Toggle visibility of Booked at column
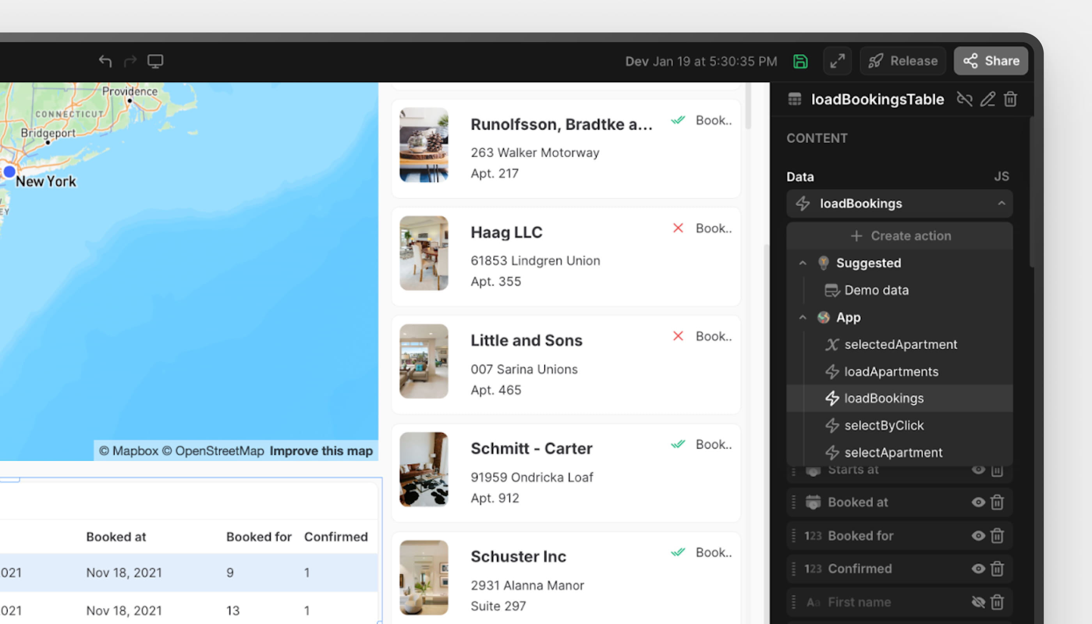This screenshot has width=1092, height=624. 978,502
